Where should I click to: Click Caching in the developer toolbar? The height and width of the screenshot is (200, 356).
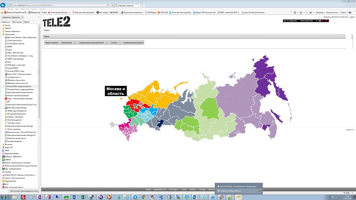[x=202, y=189]
